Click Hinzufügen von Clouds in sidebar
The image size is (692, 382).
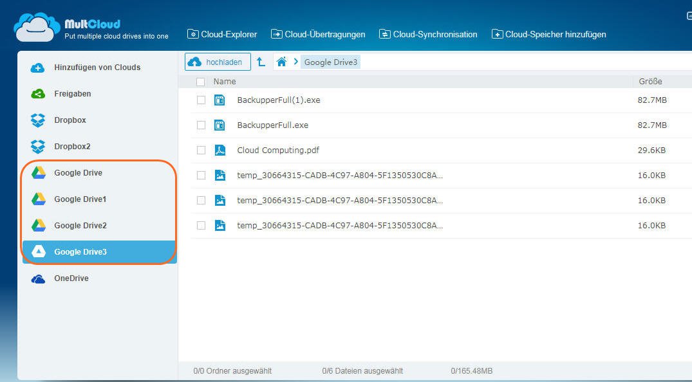[97, 68]
